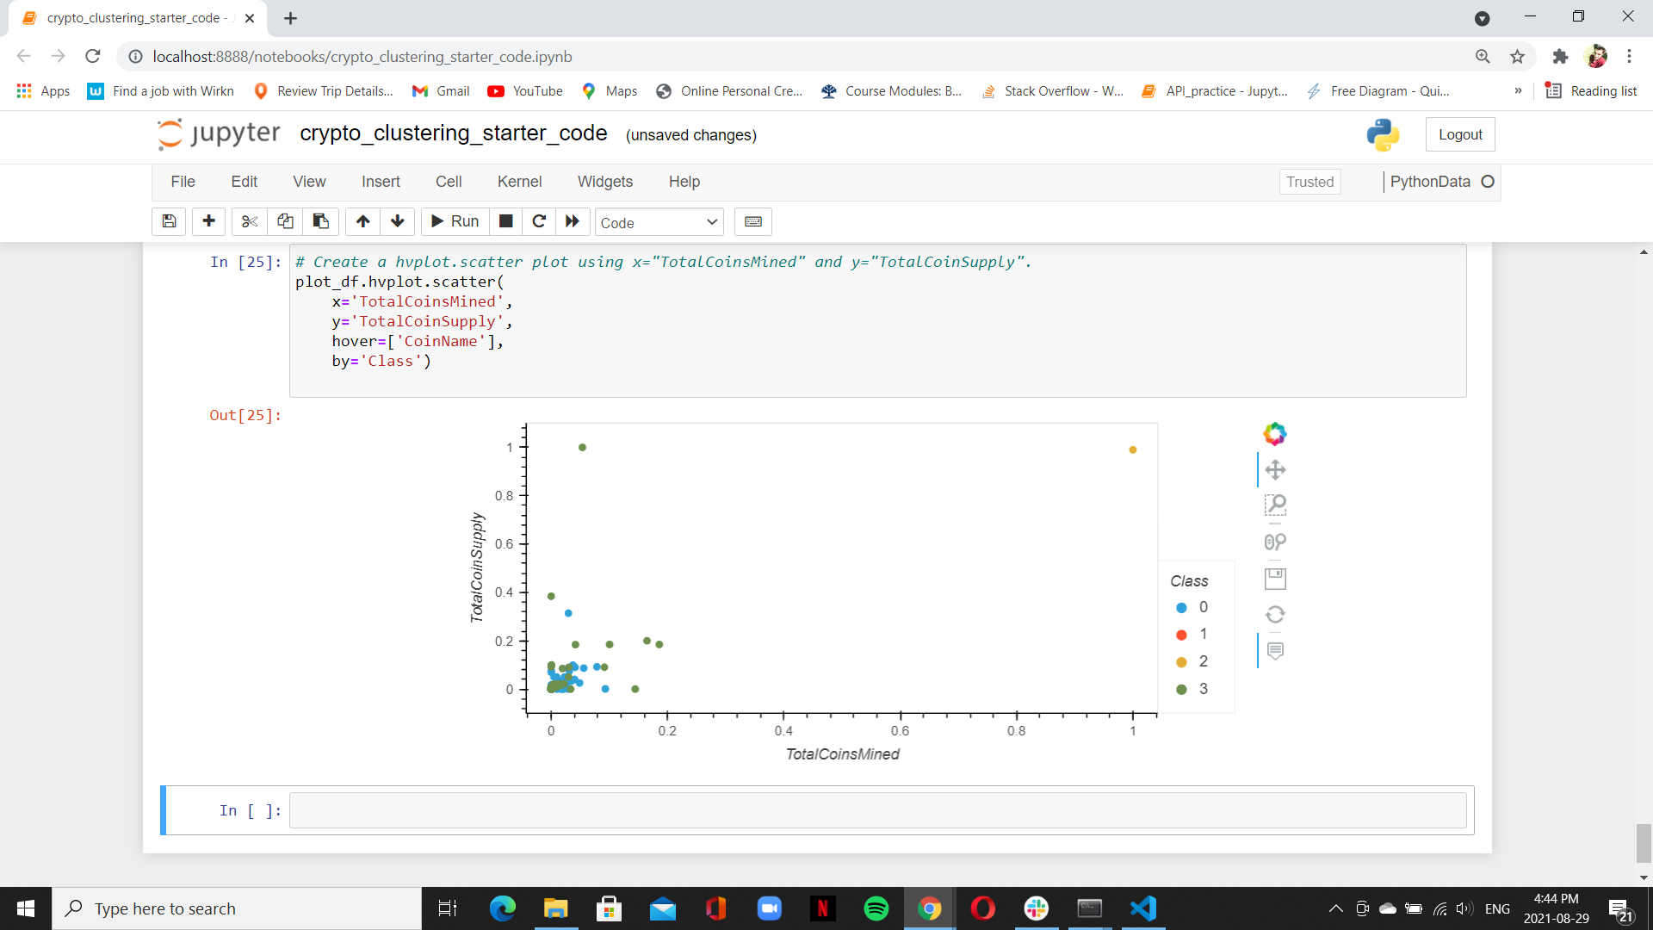
Task: Activate the pan tool on the scatter plot
Action: tap(1275, 469)
